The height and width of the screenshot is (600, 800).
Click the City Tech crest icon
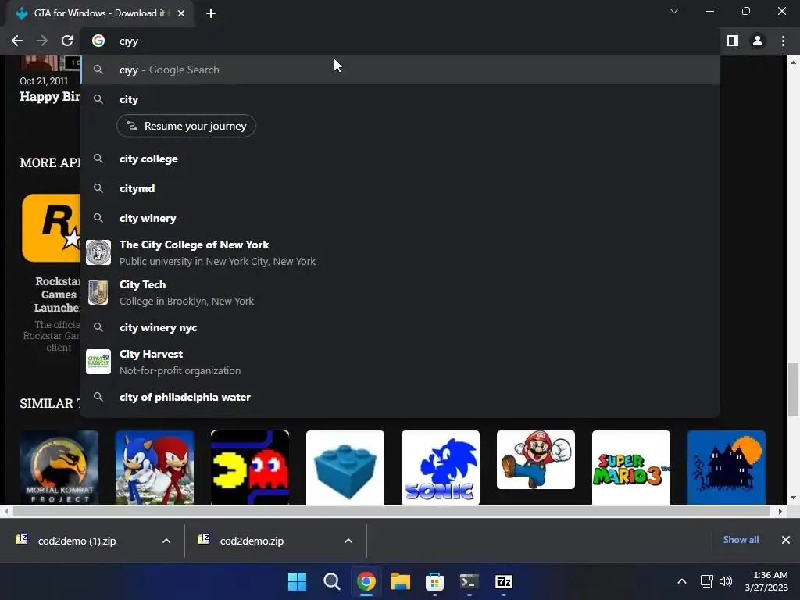pyautogui.click(x=98, y=292)
